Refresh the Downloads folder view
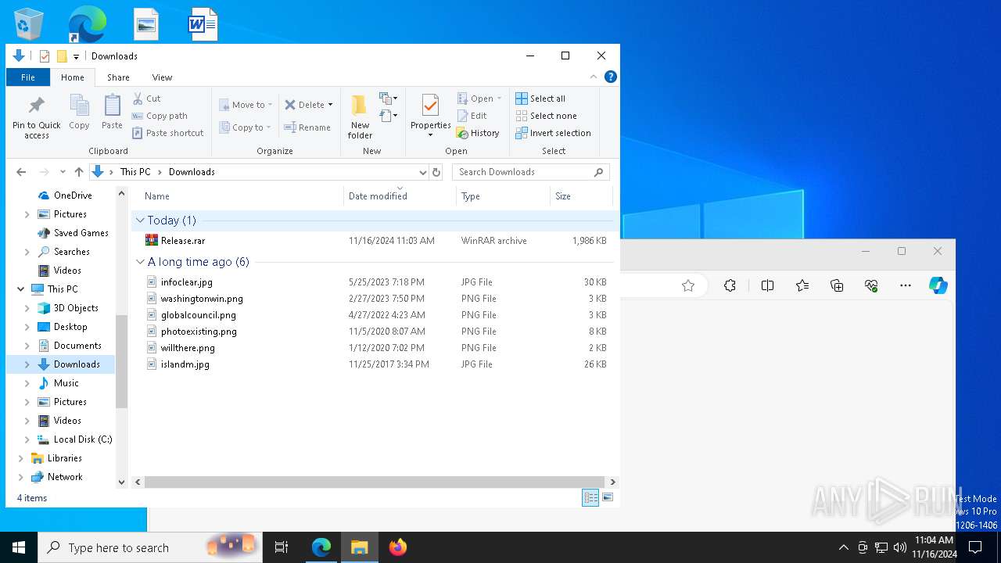This screenshot has height=563, width=1001. pos(436,172)
